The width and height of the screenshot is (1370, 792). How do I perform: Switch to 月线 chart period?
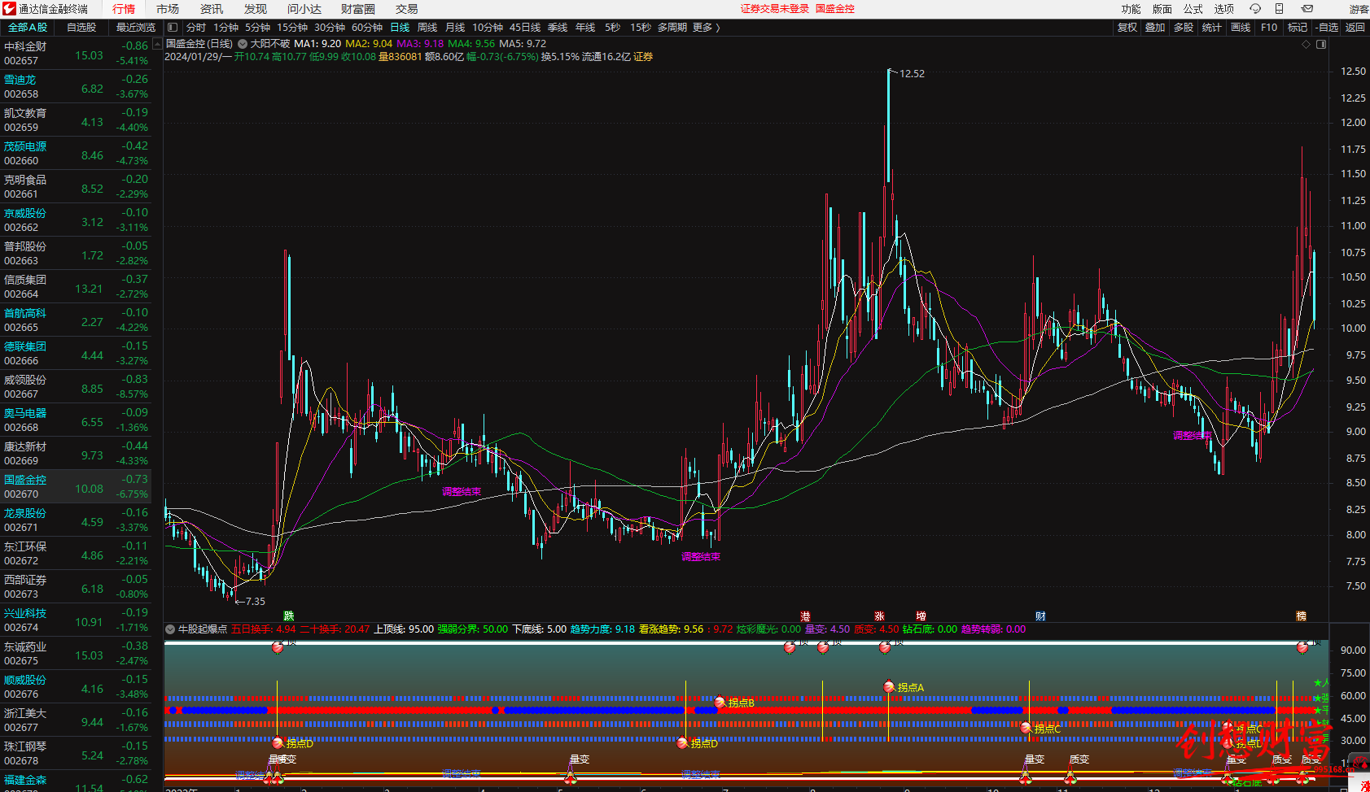[455, 28]
